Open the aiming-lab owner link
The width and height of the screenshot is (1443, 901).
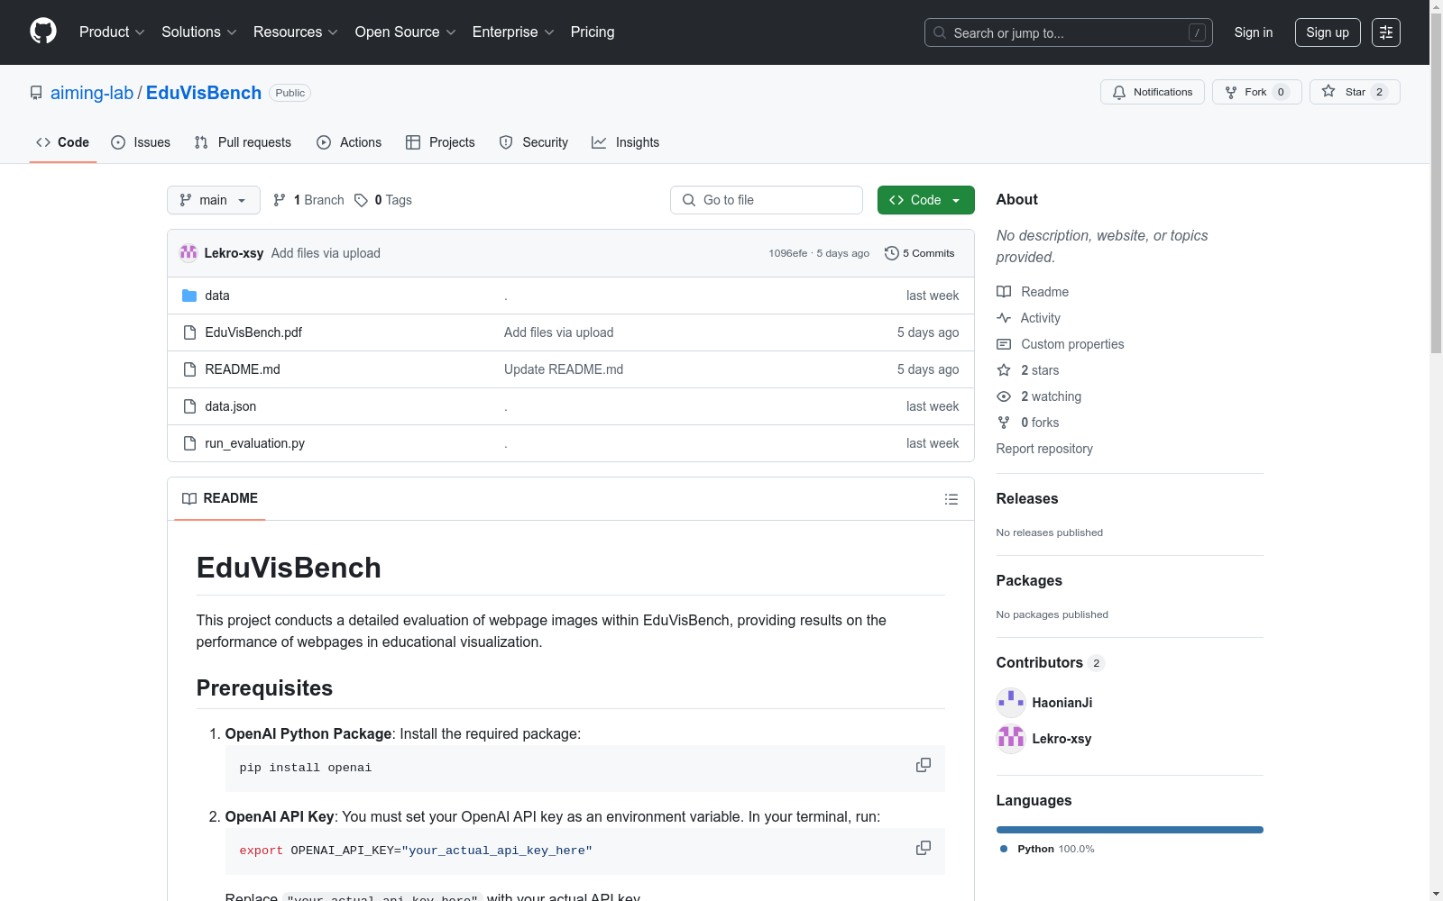pos(92,93)
